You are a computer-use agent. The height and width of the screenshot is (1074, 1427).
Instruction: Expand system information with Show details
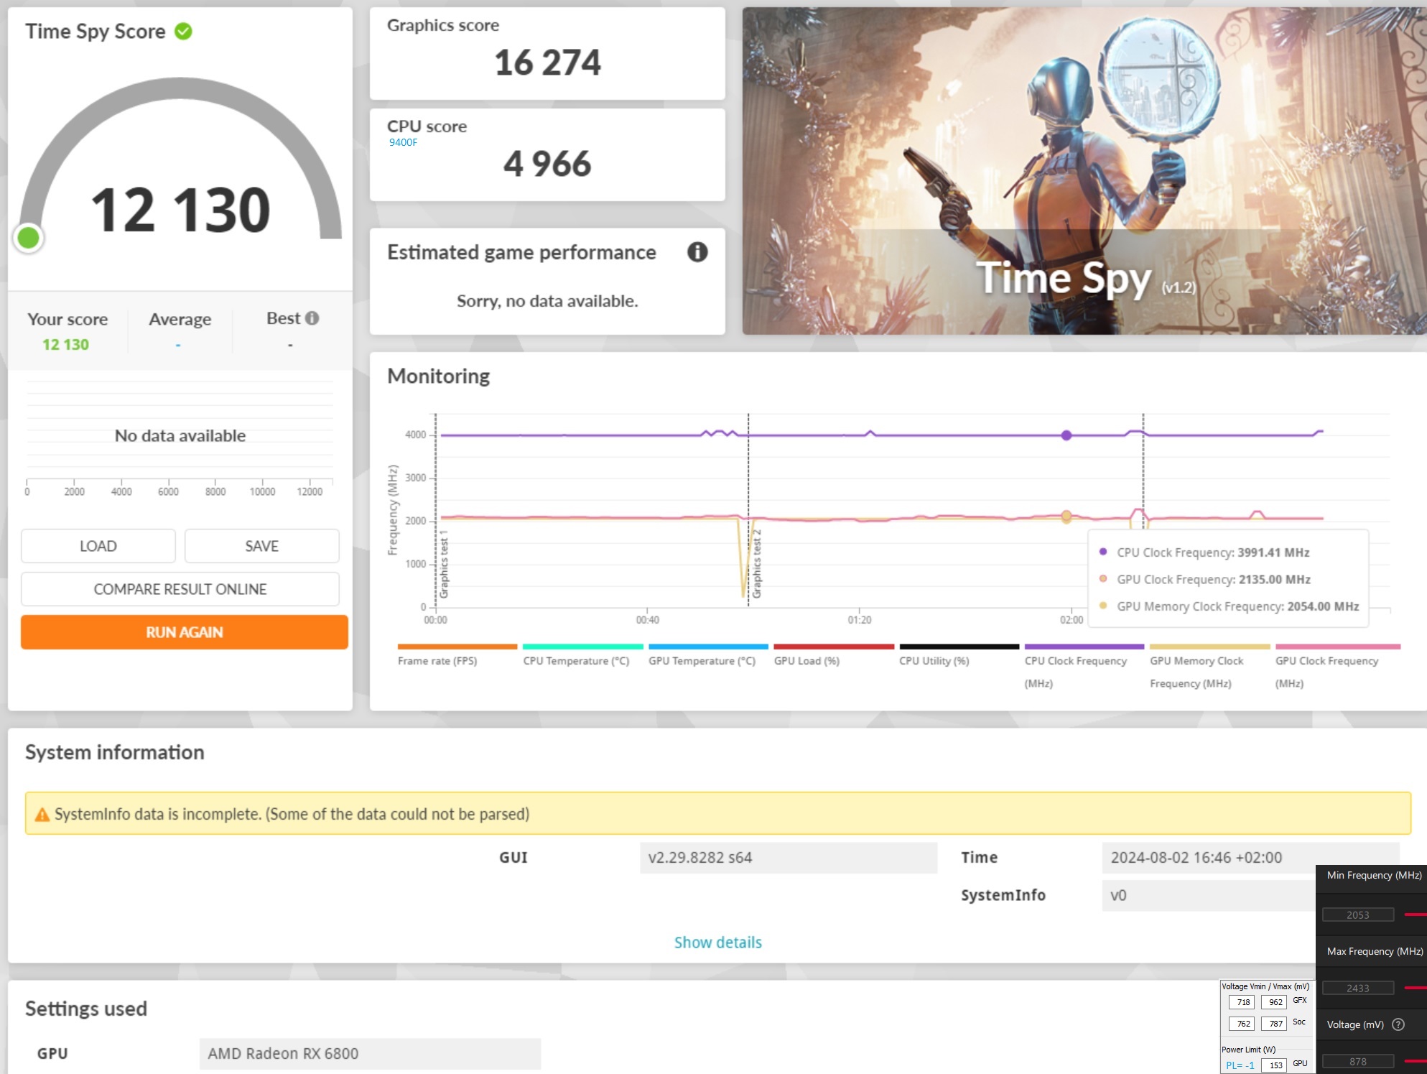(717, 942)
